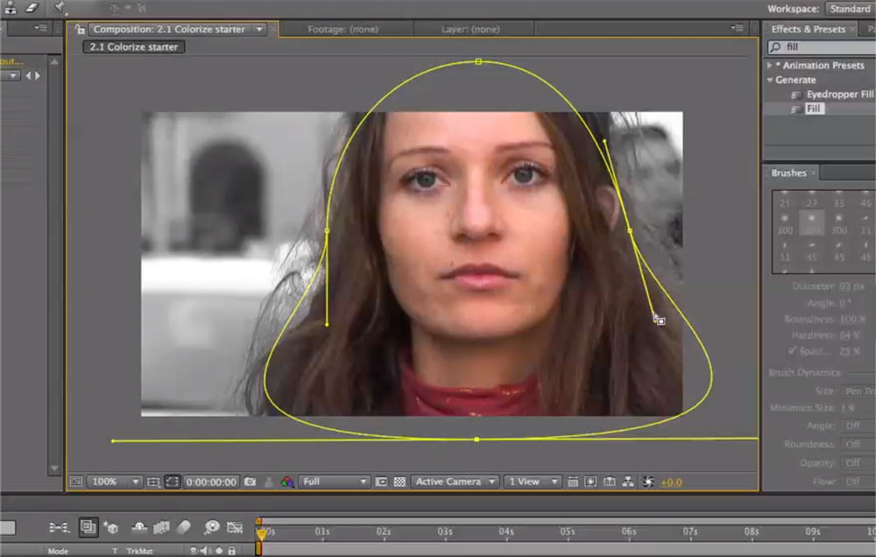Switch to the Footage (none) tab
The height and width of the screenshot is (557, 876).
click(x=343, y=29)
